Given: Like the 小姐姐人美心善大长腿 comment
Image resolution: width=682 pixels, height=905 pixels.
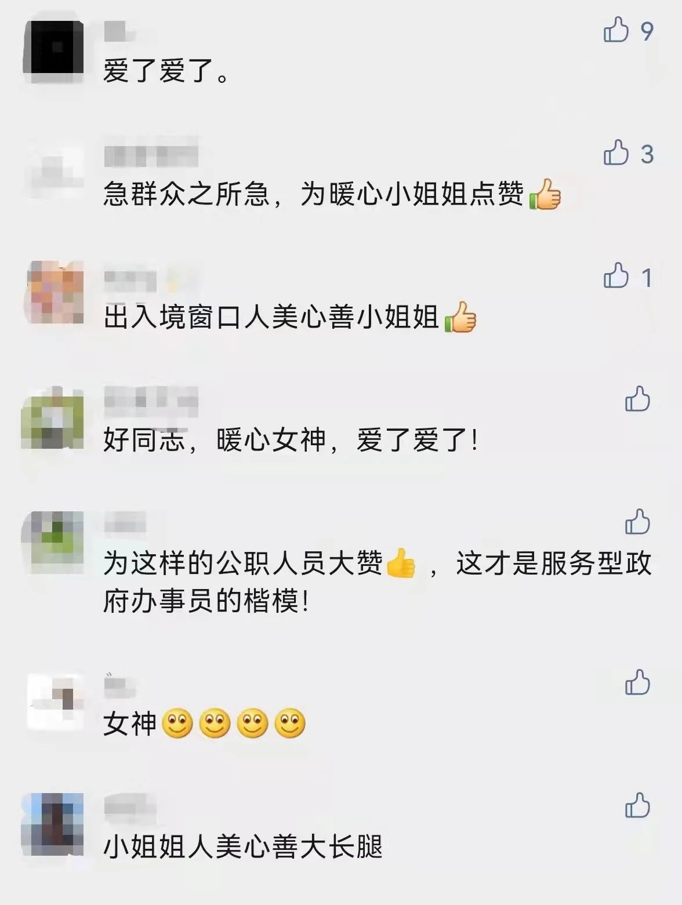Looking at the screenshot, I should pyautogui.click(x=637, y=806).
